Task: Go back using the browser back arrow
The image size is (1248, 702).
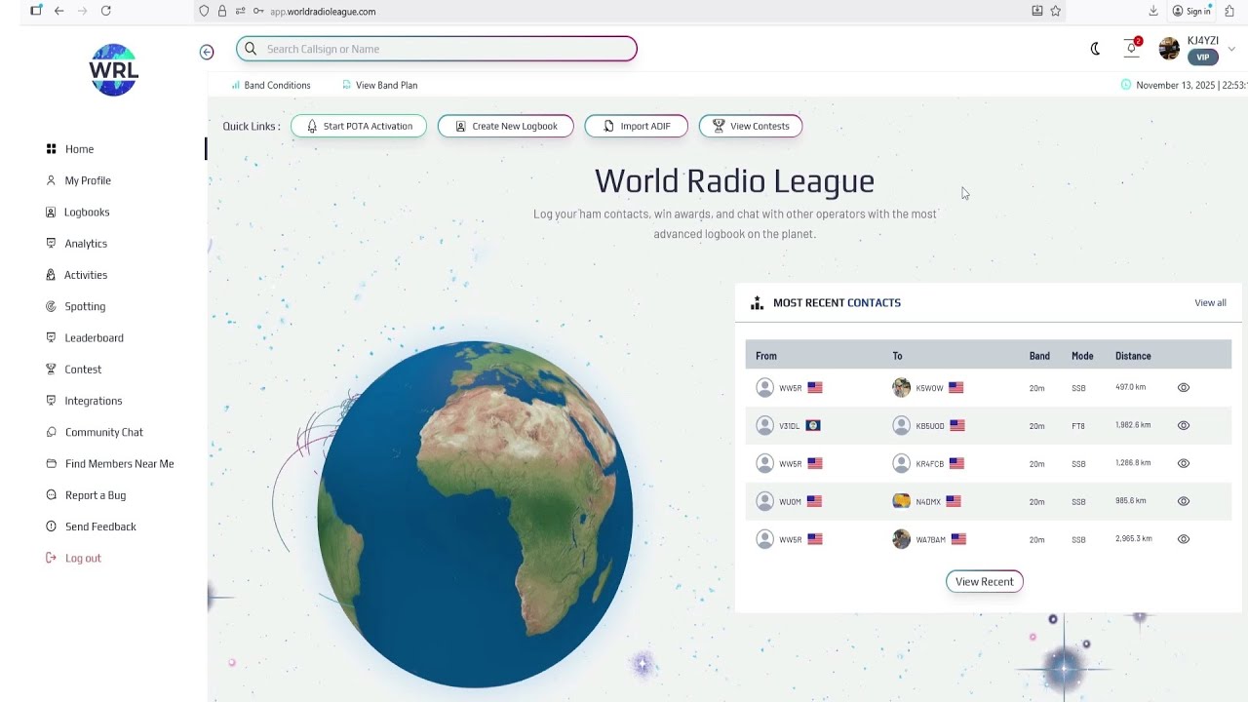Action: 59,11
